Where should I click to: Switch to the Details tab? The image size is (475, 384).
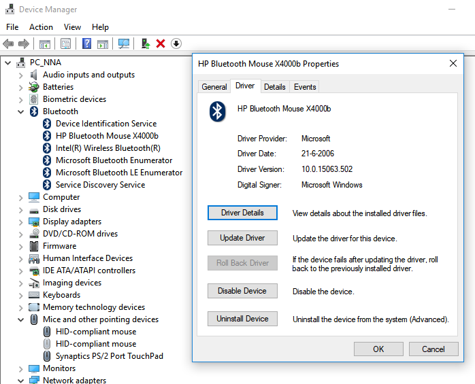pyautogui.click(x=274, y=87)
